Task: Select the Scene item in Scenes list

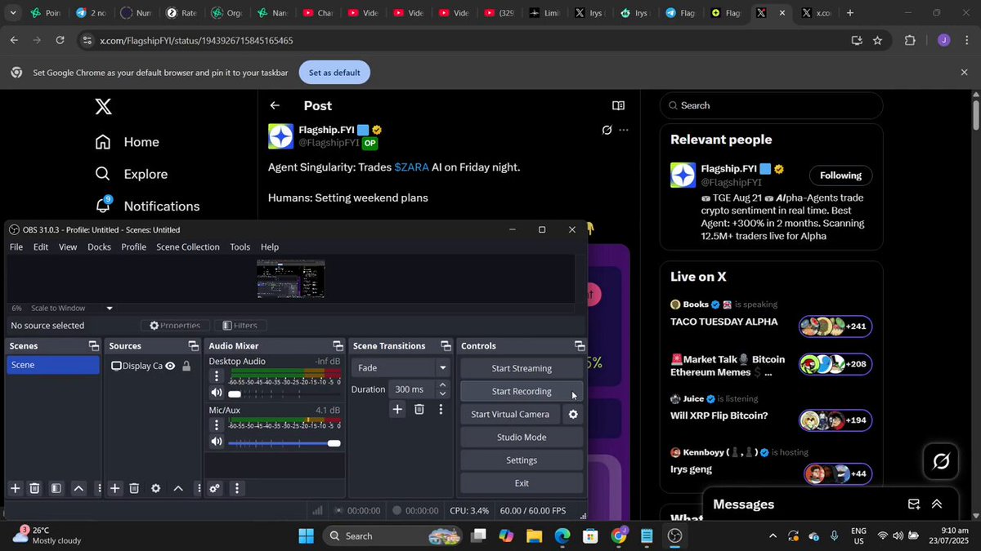Action: point(52,365)
